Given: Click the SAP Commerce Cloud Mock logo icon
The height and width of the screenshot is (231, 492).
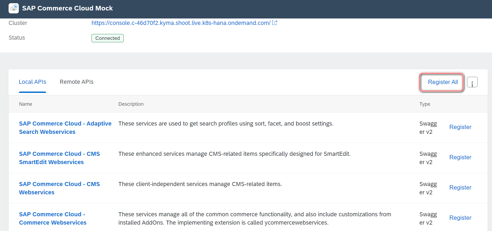Looking at the screenshot, I should 14,8.
